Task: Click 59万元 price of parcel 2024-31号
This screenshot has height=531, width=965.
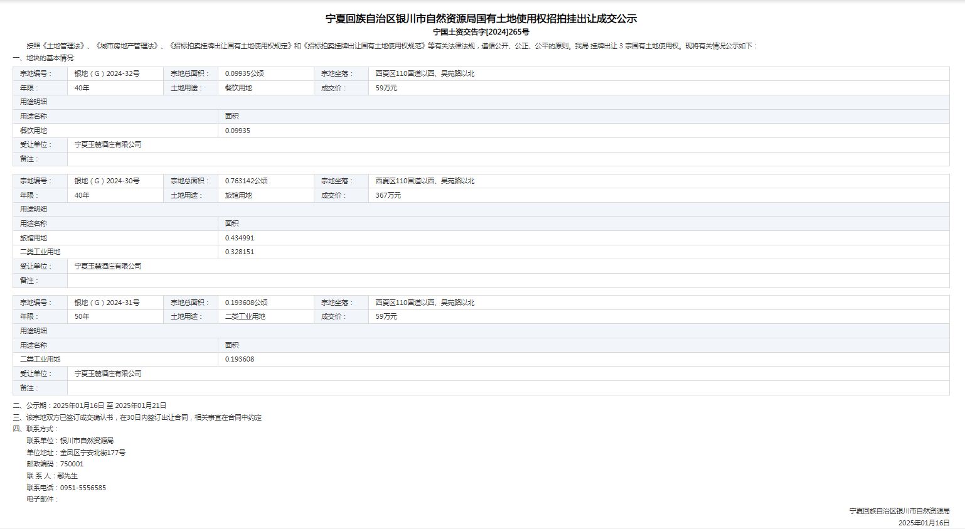Action: pyautogui.click(x=387, y=316)
